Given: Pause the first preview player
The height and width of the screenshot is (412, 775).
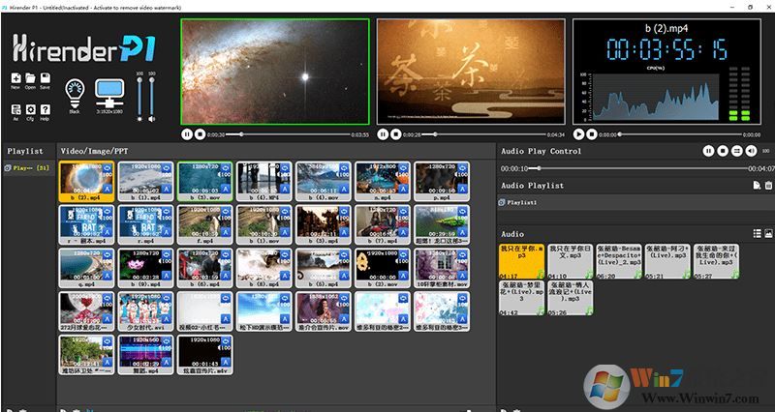Looking at the screenshot, I should [x=187, y=134].
